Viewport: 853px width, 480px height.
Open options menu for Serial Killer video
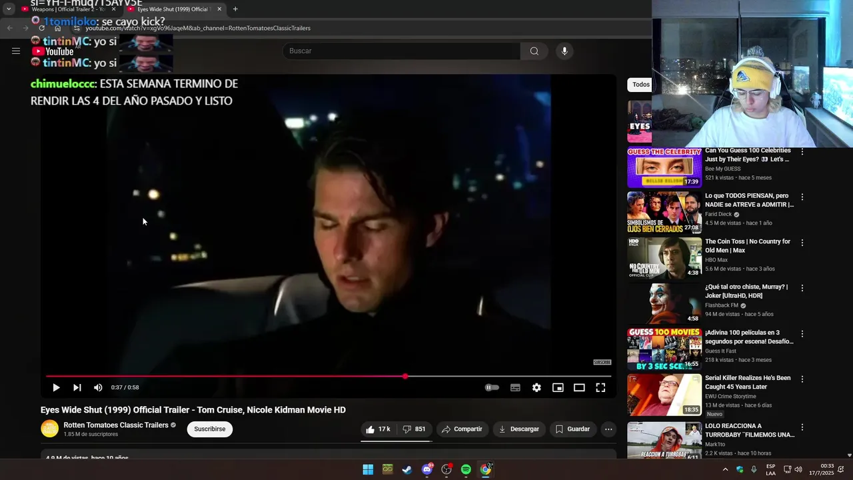pyautogui.click(x=802, y=379)
